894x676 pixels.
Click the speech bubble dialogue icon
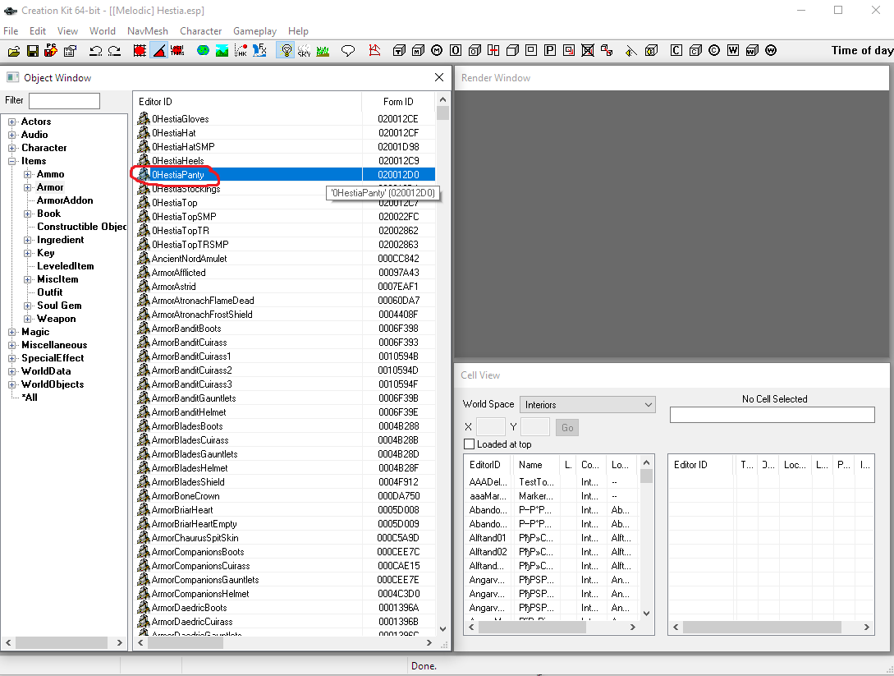pyautogui.click(x=348, y=51)
